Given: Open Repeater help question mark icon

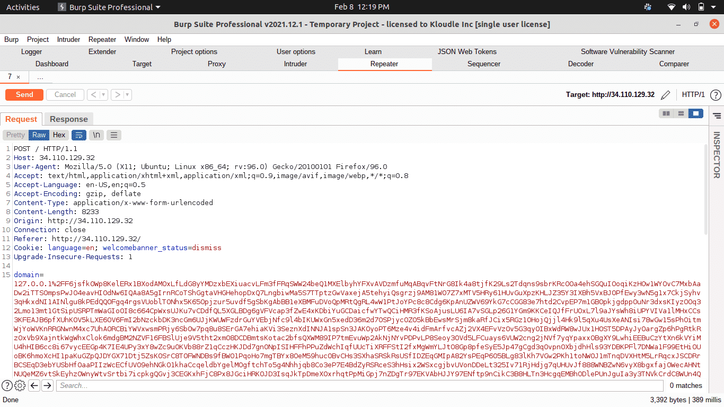Looking at the screenshot, I should (x=716, y=95).
